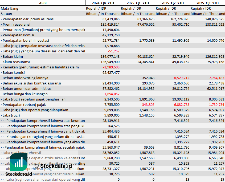
Task: Select the 2025_Q1_YTD column header
Action: click(x=137, y=3)
